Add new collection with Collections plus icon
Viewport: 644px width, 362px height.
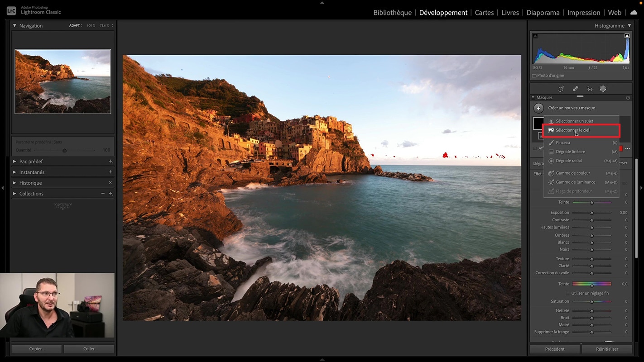110,194
